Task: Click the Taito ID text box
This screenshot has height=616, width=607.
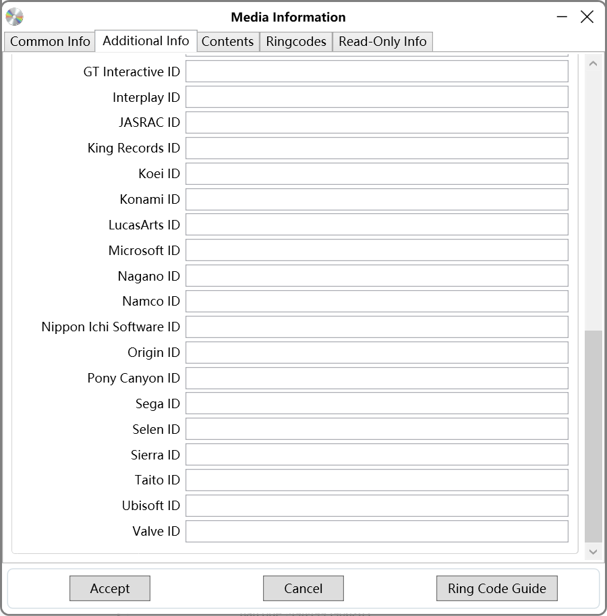Action: [x=377, y=480]
